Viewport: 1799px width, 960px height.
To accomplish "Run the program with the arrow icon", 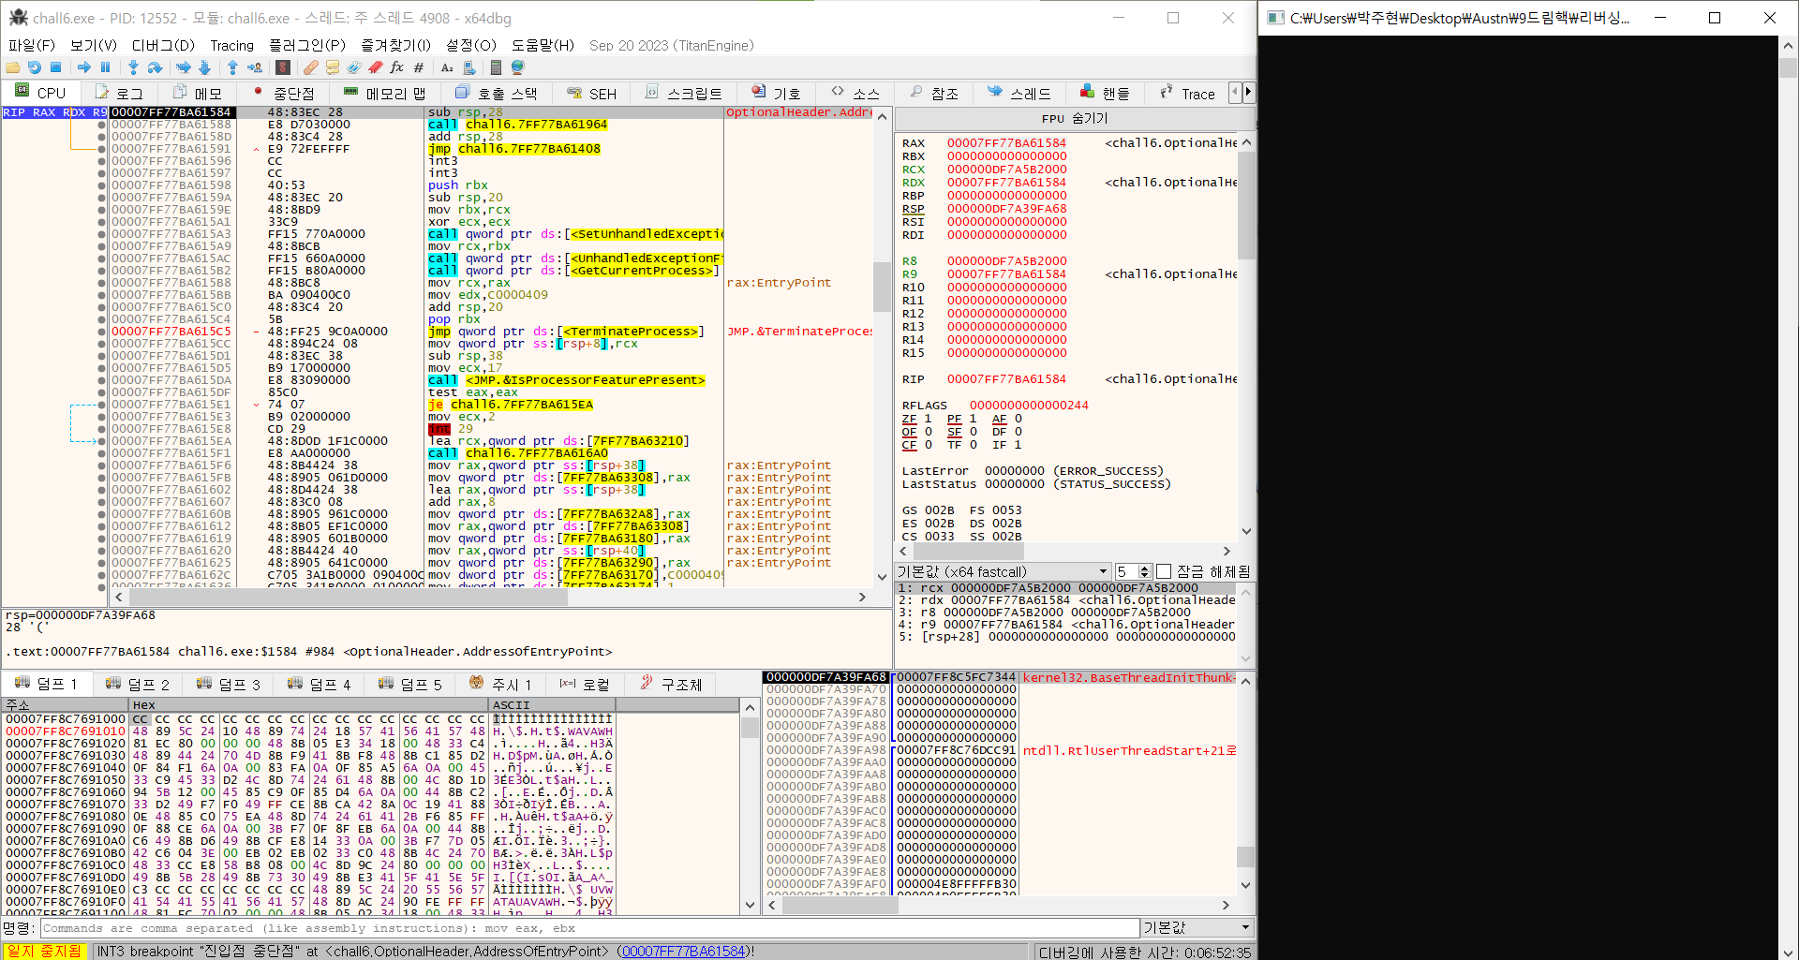I will (x=84, y=67).
